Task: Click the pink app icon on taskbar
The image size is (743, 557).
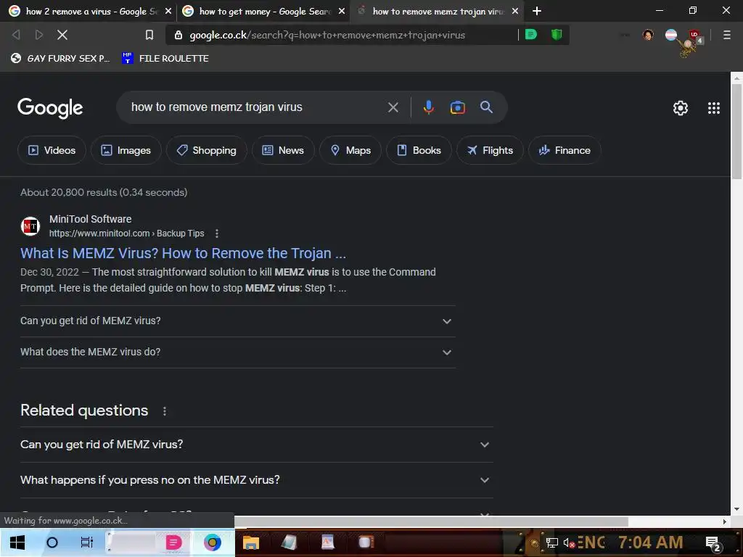Action: 173,542
